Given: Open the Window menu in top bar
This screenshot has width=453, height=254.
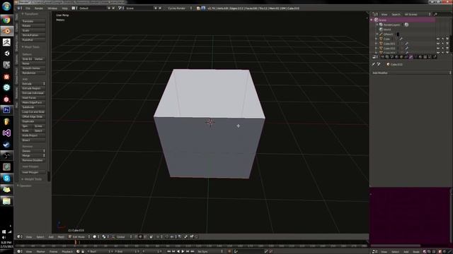Looking at the screenshot, I should [52, 8].
